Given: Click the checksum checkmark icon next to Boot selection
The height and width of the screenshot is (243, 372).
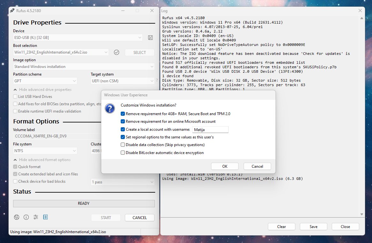Looking at the screenshot, I should (117, 52).
